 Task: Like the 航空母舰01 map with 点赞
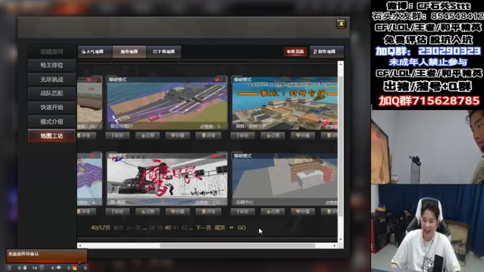[x=148, y=135]
